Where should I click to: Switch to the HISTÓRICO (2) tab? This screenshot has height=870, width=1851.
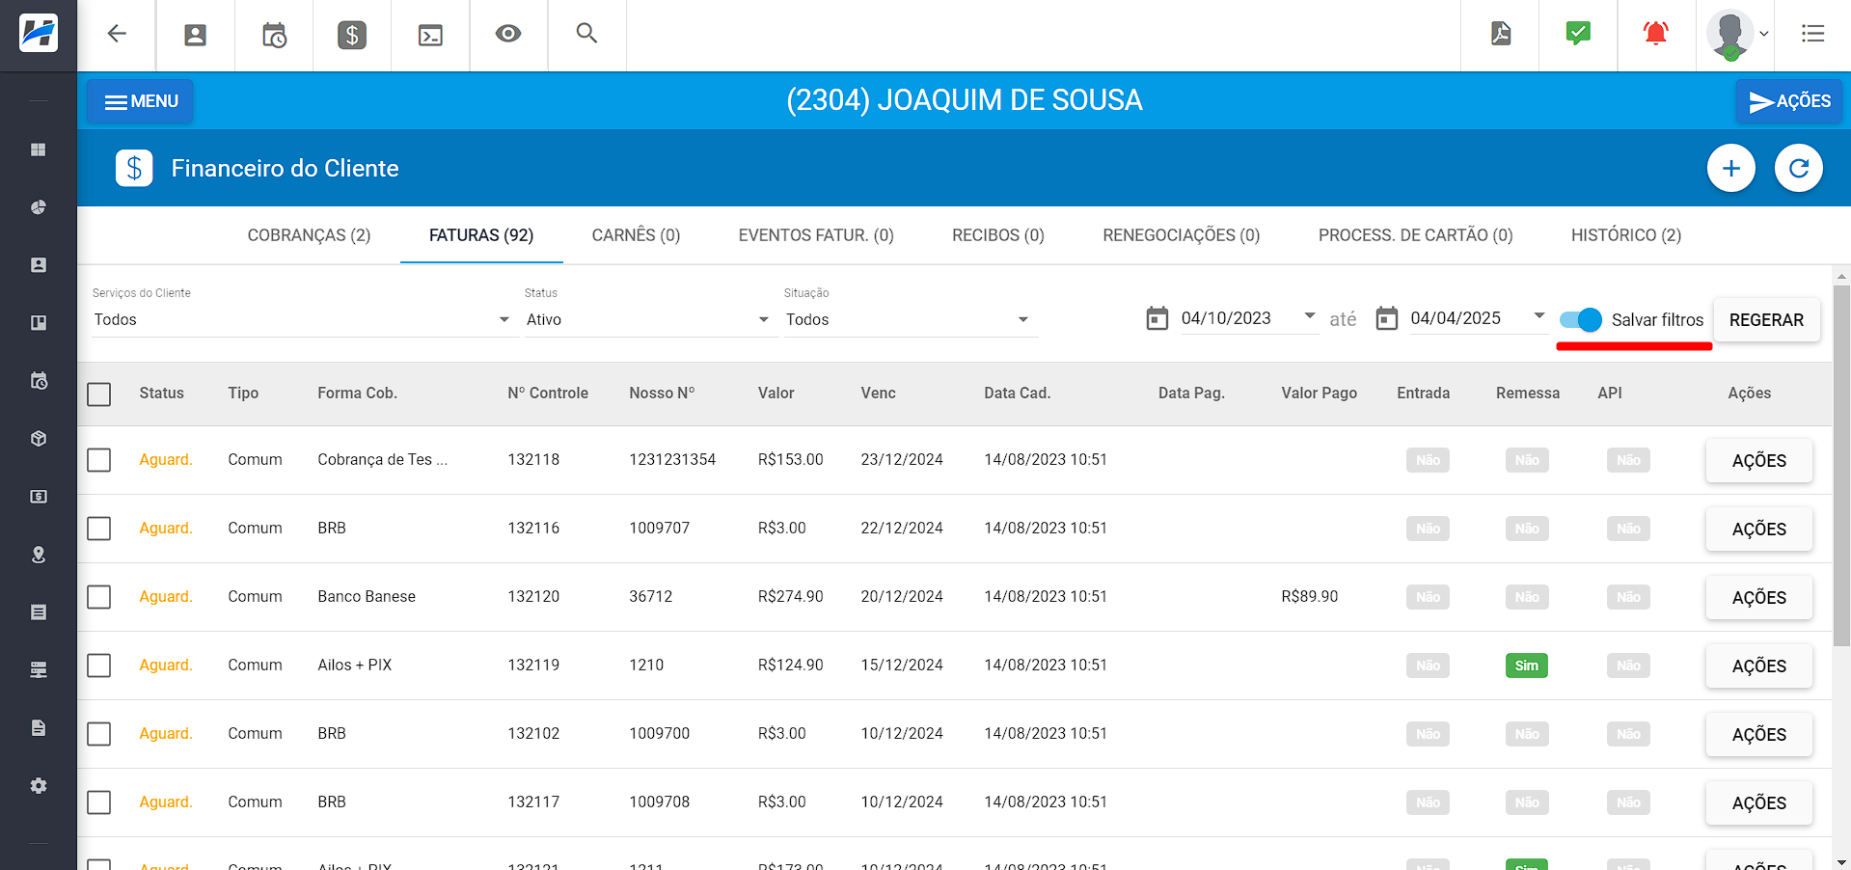1626,235
